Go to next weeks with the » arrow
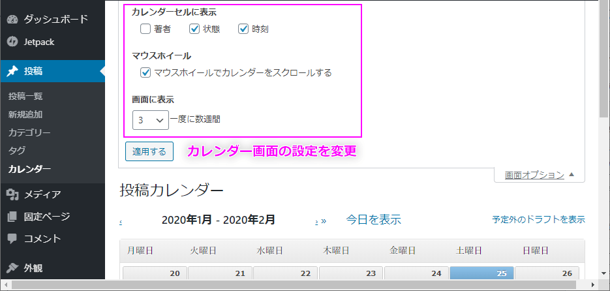The width and height of the screenshot is (610, 291). click(x=324, y=221)
